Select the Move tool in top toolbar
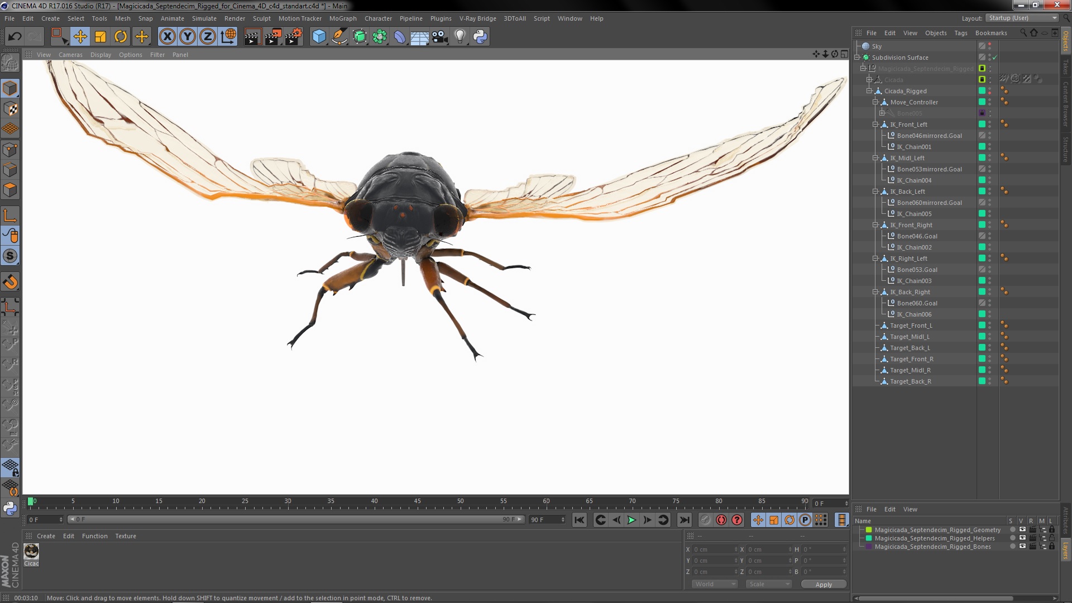 point(80,37)
